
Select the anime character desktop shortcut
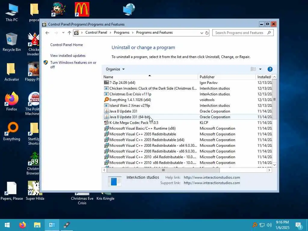[58, 9]
